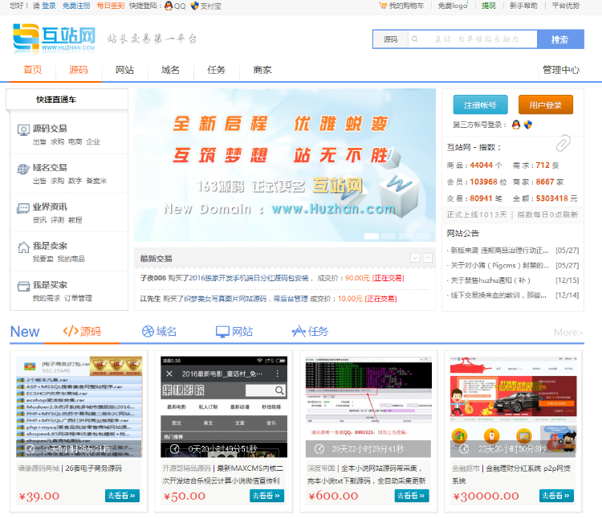Click 去看看 button for ¥600.00 item

[412, 496]
